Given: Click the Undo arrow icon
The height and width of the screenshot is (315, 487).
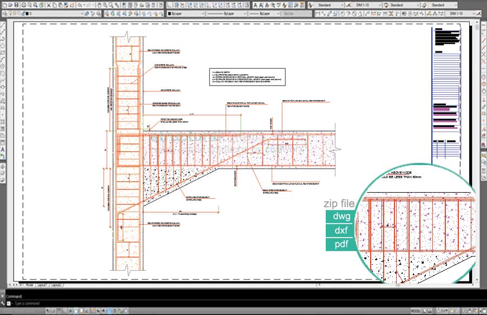Looking at the screenshot, I should point(80,5).
